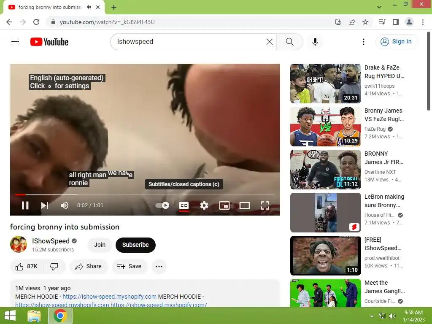Image resolution: width=432 pixels, height=324 pixels.
Task: Toggle the autoplay switch
Action: coord(162,205)
